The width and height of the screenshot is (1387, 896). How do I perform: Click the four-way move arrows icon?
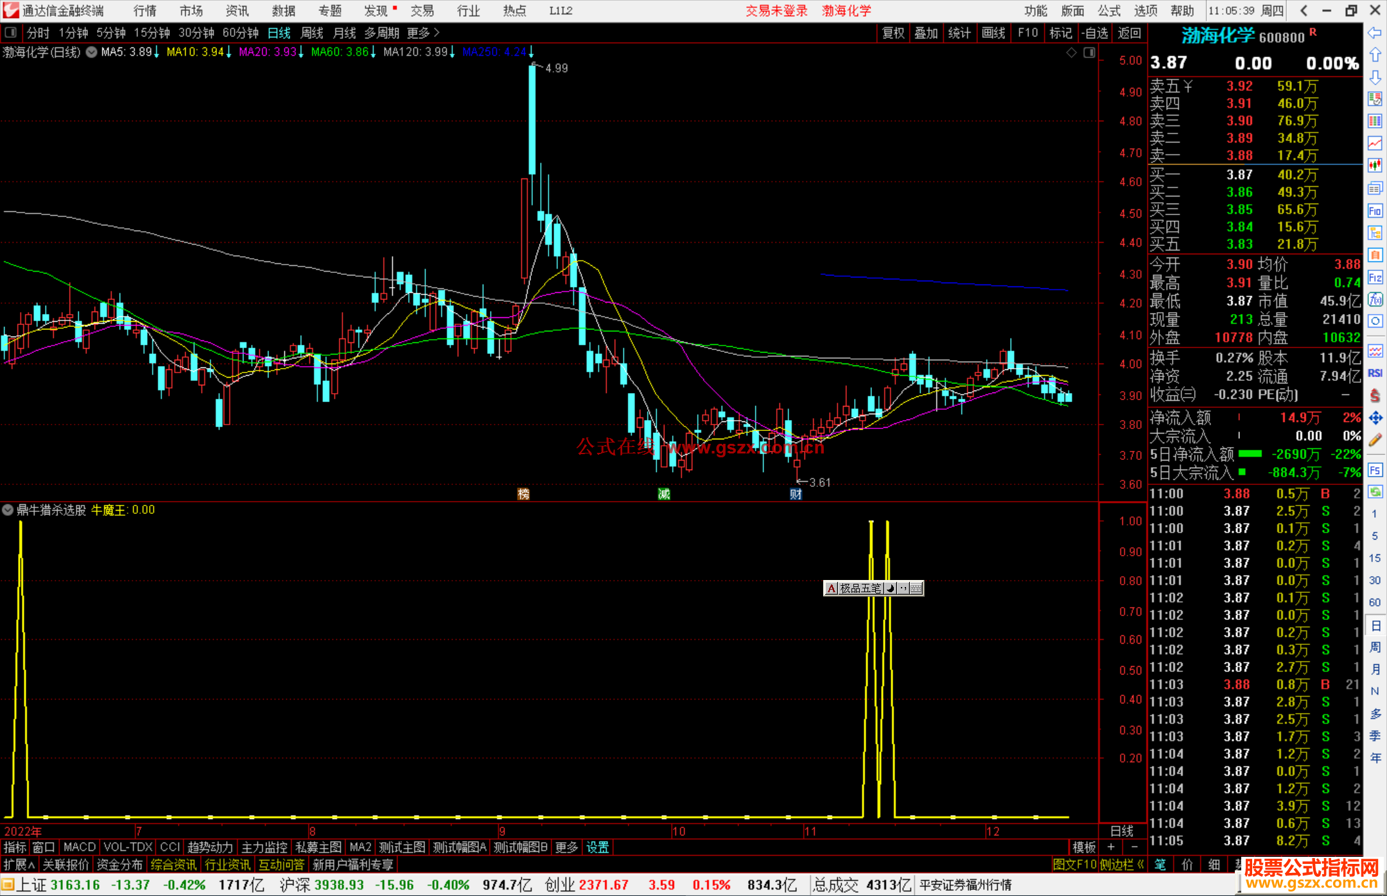tap(1375, 418)
